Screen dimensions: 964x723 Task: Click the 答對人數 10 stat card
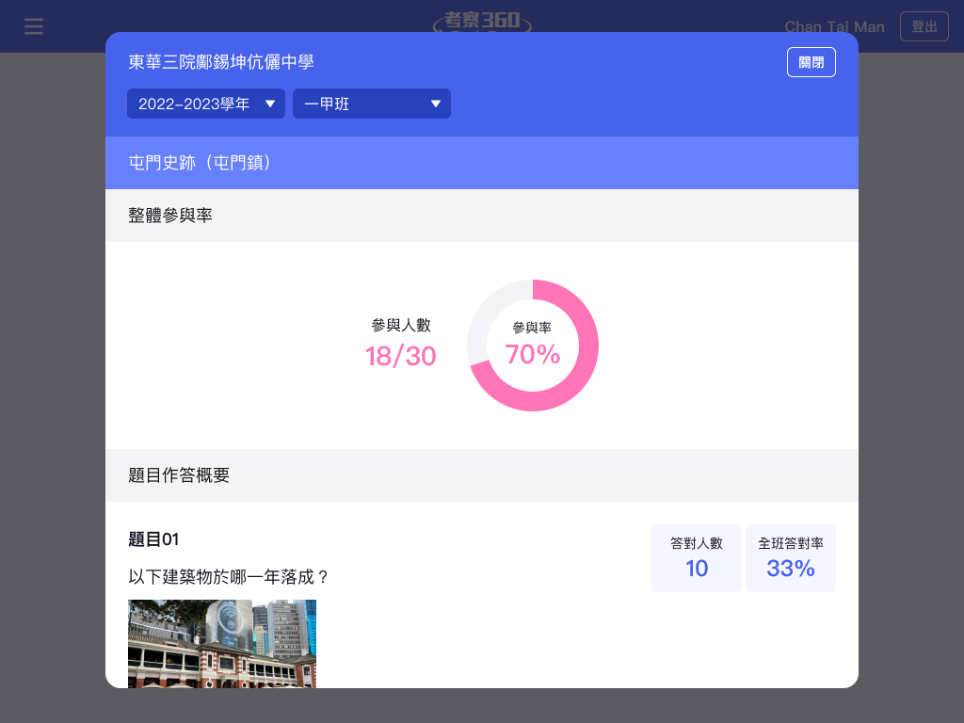[x=697, y=558]
